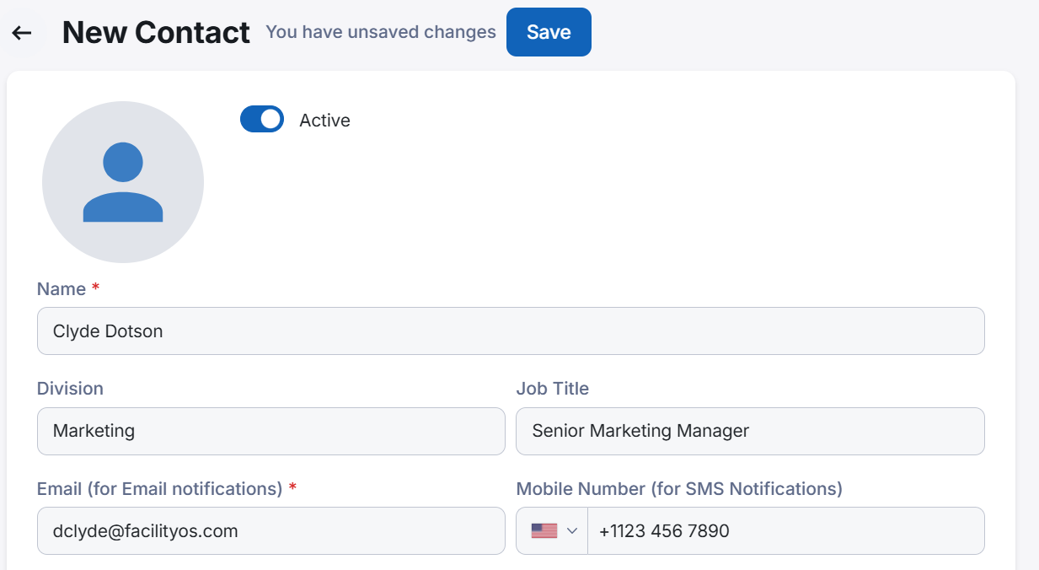
Task: Open the country code dropdown
Action: pos(552,530)
